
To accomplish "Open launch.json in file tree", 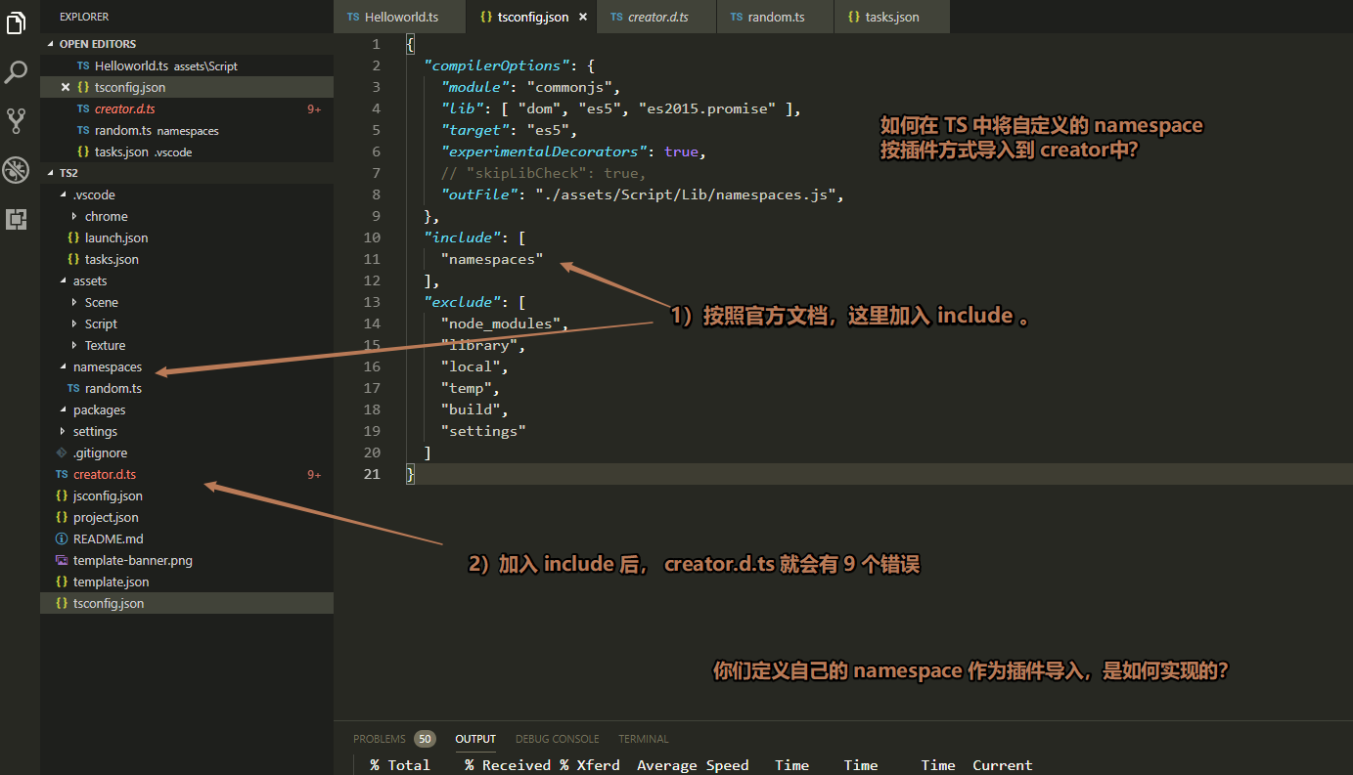I will (187, 237).
